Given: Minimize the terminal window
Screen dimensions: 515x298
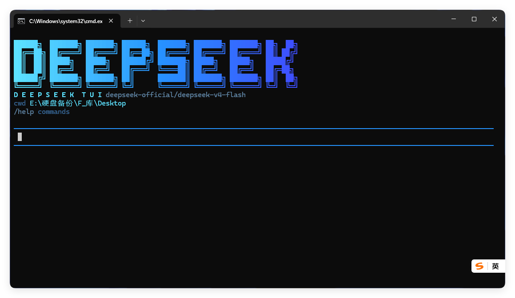Looking at the screenshot, I should point(454,19).
